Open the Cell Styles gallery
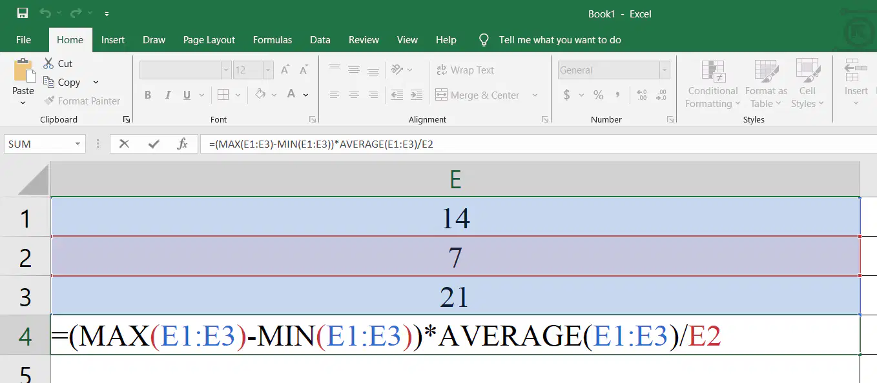The height and width of the screenshot is (383, 877). coord(807,84)
